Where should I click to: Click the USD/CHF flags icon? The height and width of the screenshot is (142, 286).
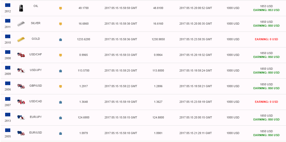click(21, 55)
